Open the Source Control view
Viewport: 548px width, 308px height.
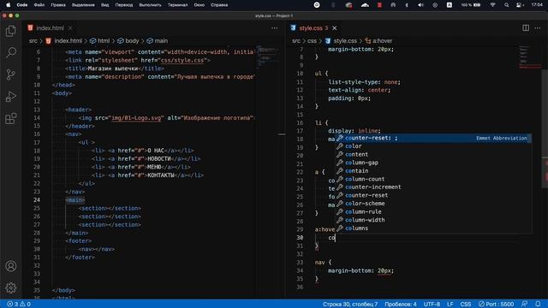click(11, 74)
